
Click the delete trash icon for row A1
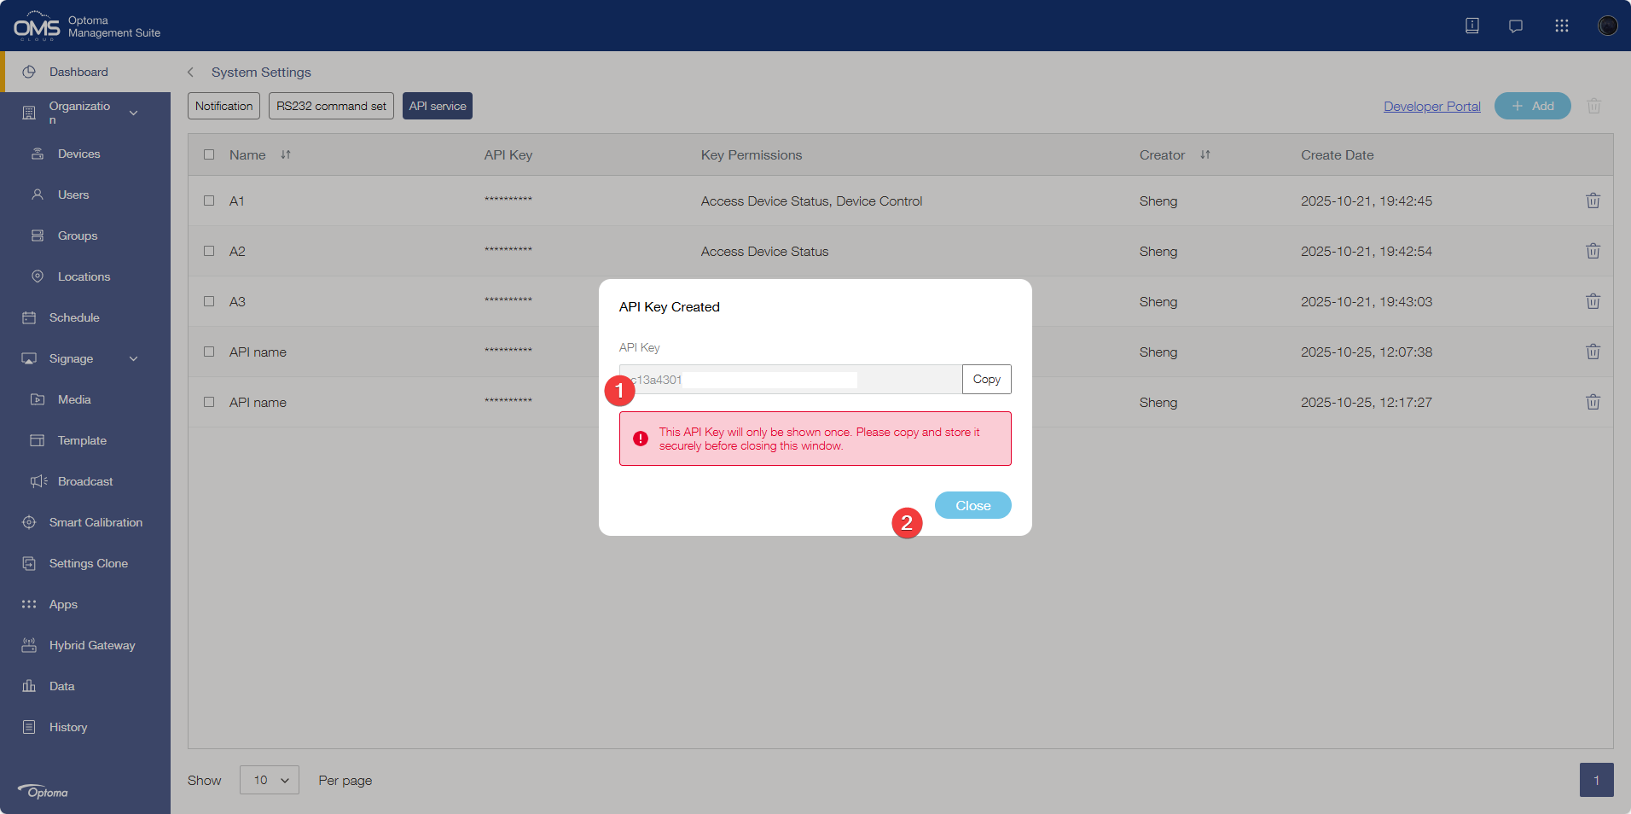tap(1593, 201)
